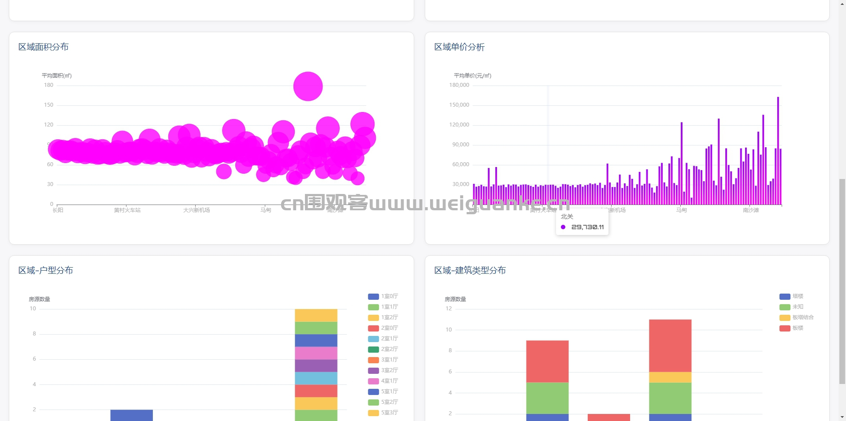Click the 平均面积(㎡) axis name
The height and width of the screenshot is (421, 846).
coord(57,76)
